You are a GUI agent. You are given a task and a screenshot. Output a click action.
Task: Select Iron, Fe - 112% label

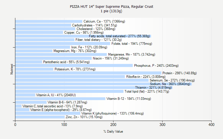(x=89, y=47)
